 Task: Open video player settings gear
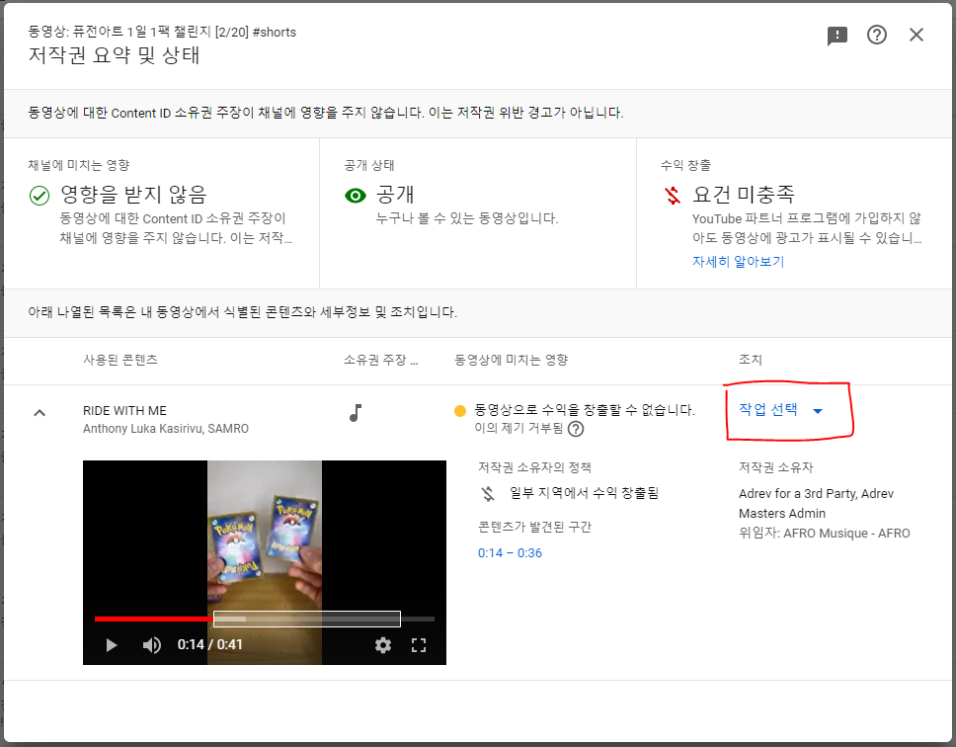click(383, 645)
